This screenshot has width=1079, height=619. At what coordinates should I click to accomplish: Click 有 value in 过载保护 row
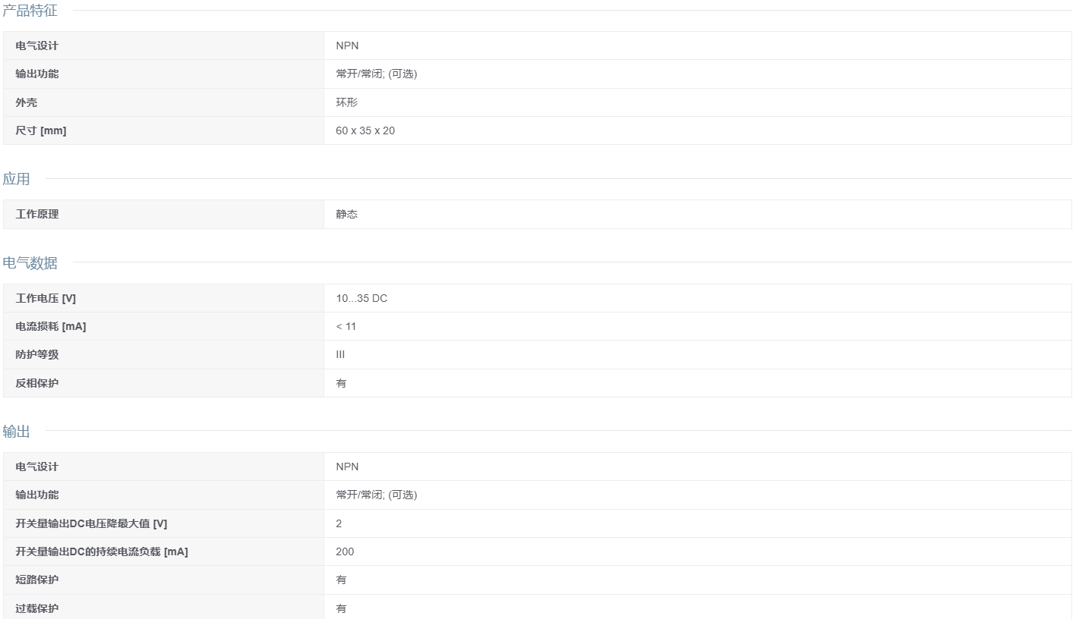[x=341, y=608]
